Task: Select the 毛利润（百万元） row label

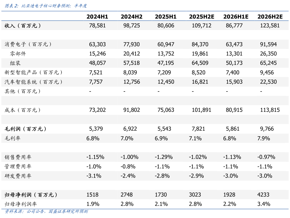Action: tap(26, 129)
